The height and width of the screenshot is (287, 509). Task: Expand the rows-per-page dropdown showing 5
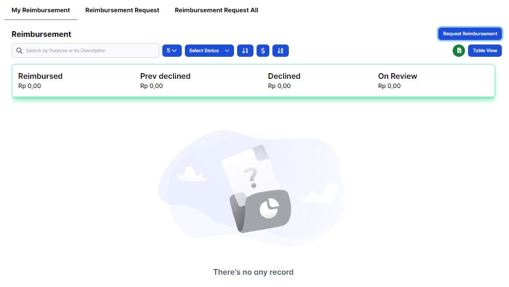coord(172,51)
